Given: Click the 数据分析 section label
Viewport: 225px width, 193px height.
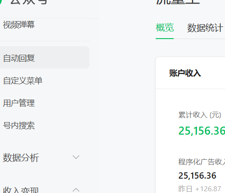Looking at the screenshot, I should 21,158.
